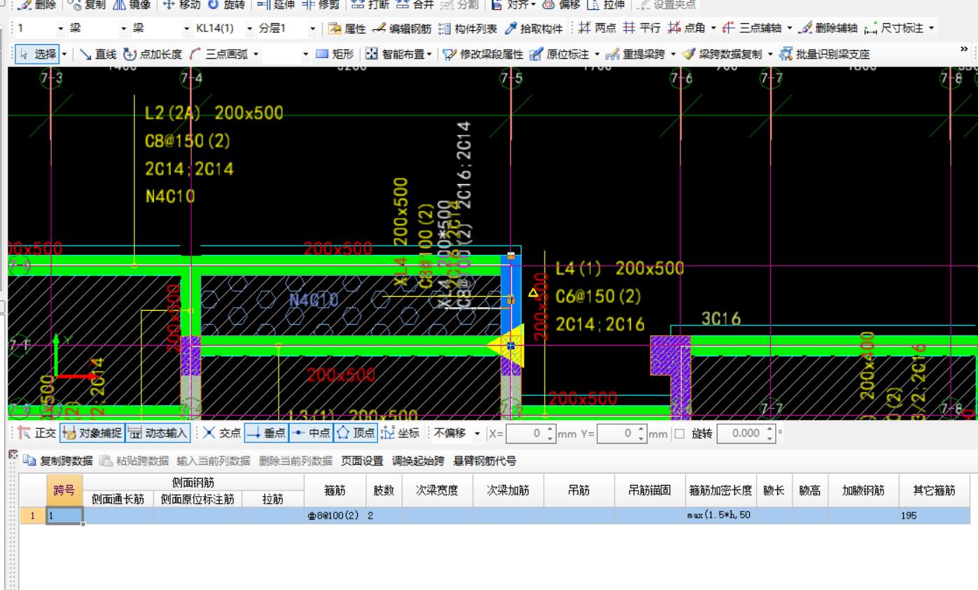Toggle Coordinate snap (坐标)
This screenshot has height=590, width=978.
[x=400, y=433]
